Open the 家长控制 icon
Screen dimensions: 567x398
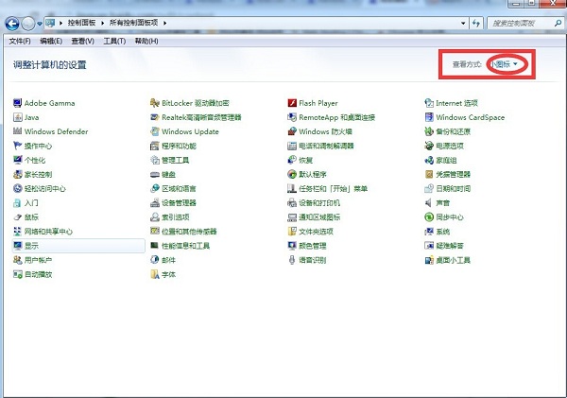click(17, 174)
